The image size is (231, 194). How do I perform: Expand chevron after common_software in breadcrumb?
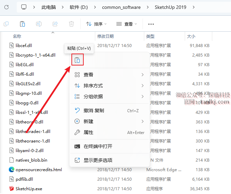148,7
